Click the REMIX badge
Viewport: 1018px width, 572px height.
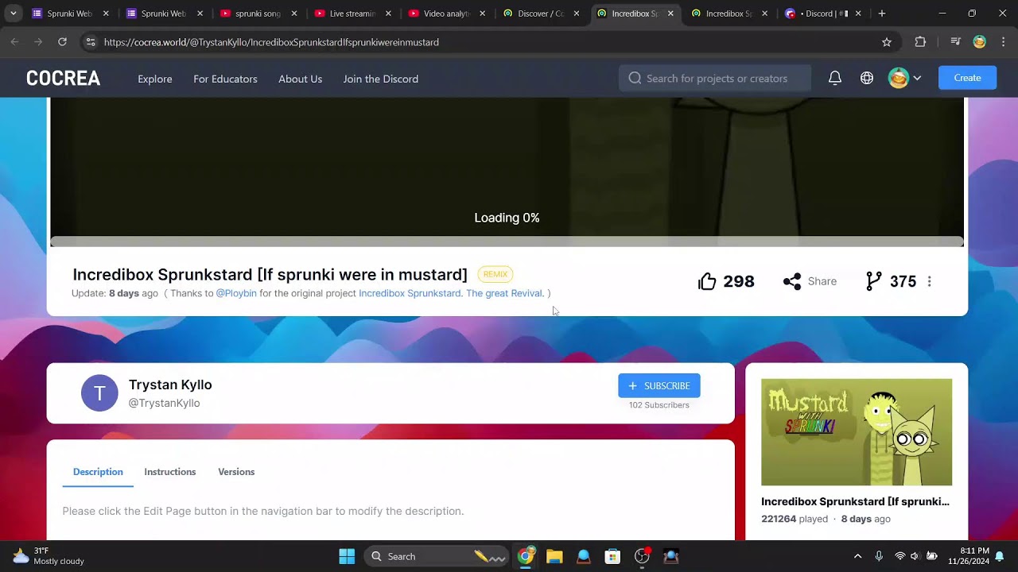coord(495,274)
